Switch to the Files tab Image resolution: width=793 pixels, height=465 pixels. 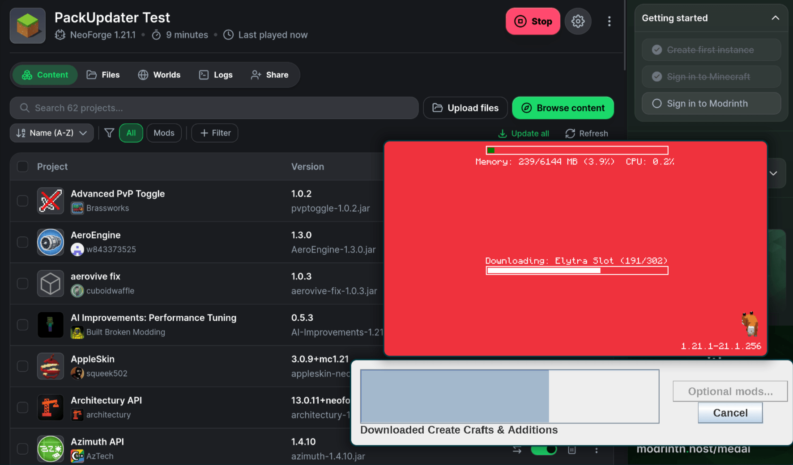(103, 75)
